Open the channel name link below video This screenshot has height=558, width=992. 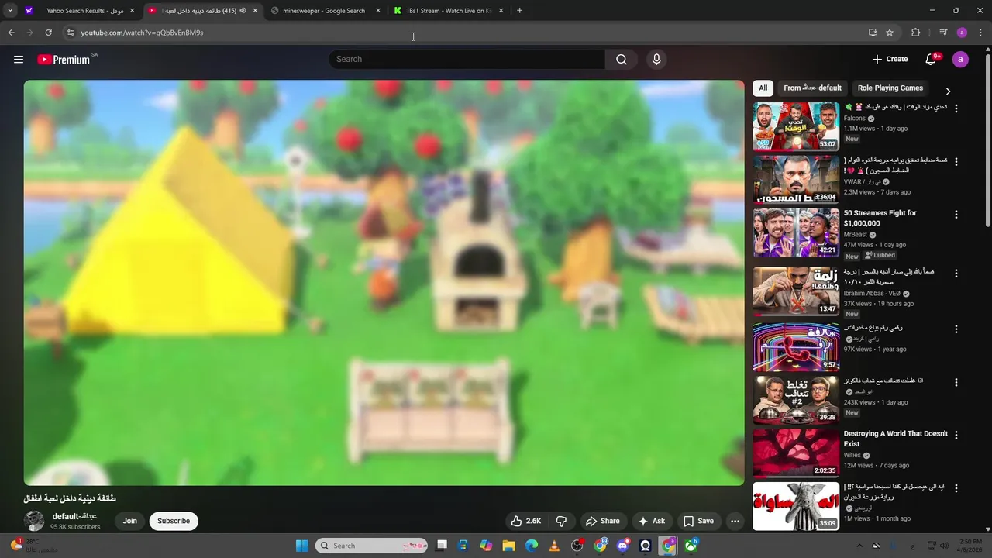coord(74,516)
